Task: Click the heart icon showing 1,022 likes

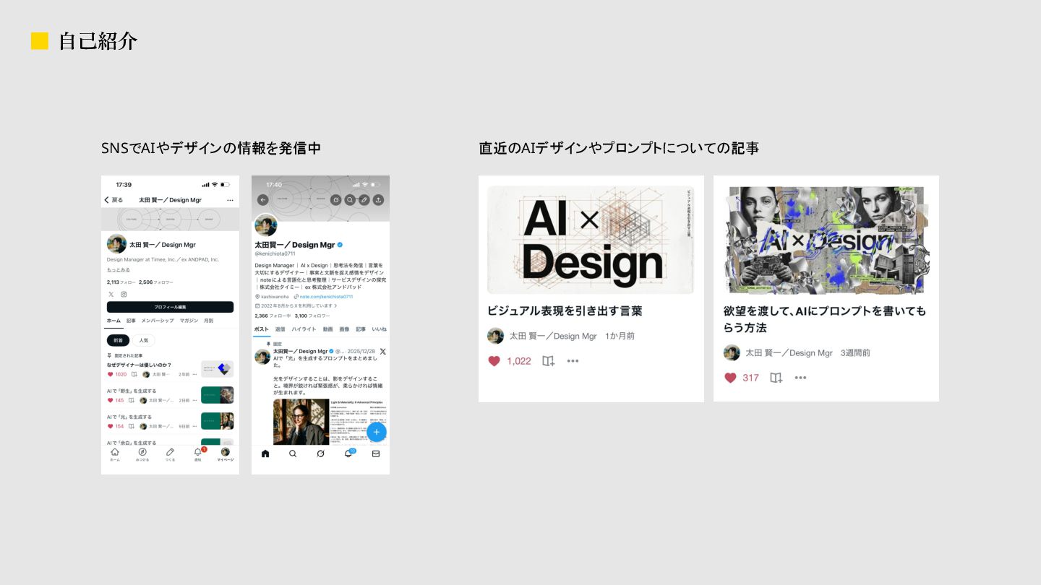Action: click(x=494, y=360)
